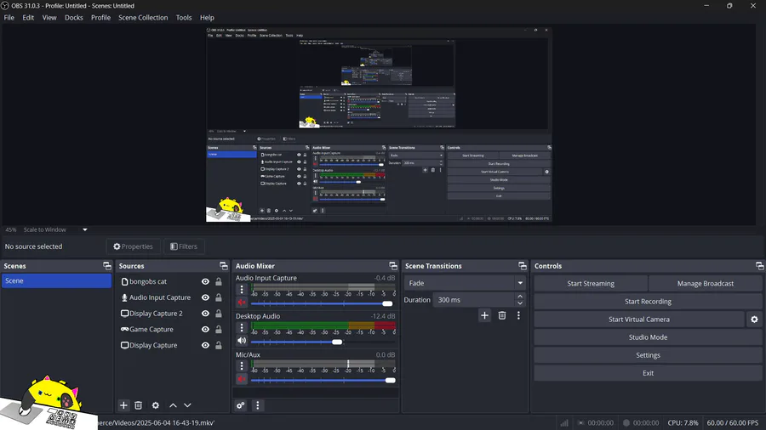The height and width of the screenshot is (430, 766).
Task: Delete the scene transition with trash icon
Action: point(501,315)
